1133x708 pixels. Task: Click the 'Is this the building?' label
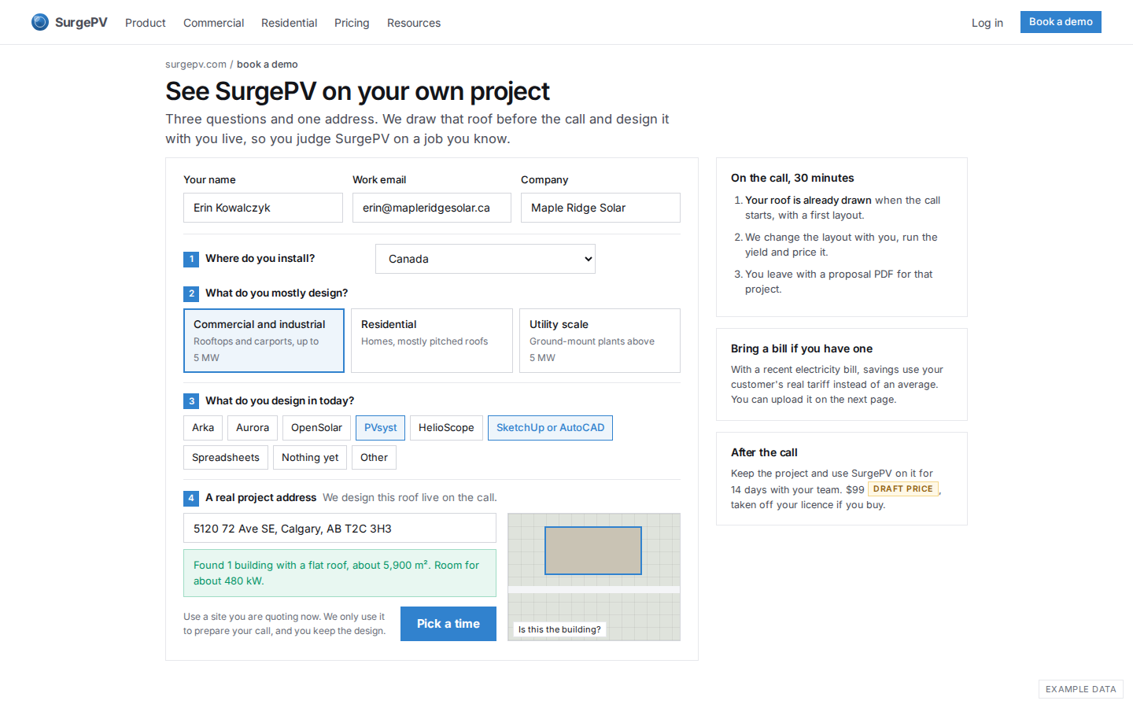(x=559, y=629)
